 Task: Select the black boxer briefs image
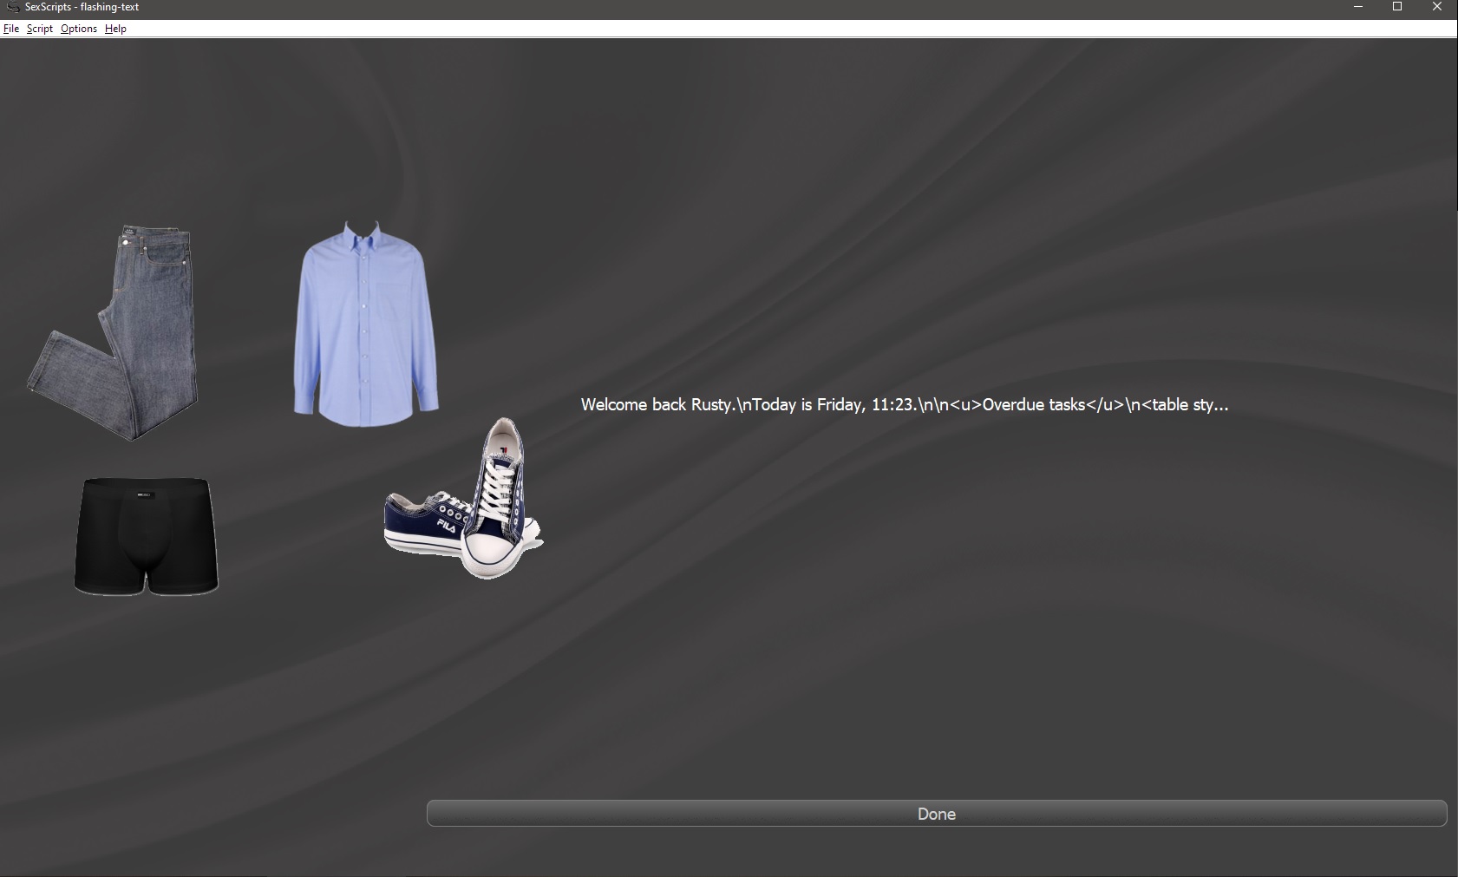[146, 536]
